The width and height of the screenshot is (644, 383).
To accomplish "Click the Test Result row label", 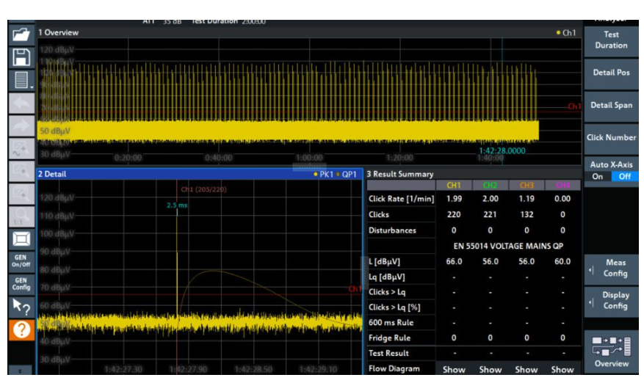I will [x=388, y=354].
